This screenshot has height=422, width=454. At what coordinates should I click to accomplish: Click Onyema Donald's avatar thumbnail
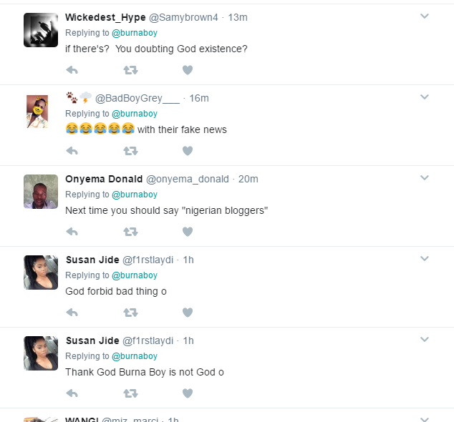41,192
